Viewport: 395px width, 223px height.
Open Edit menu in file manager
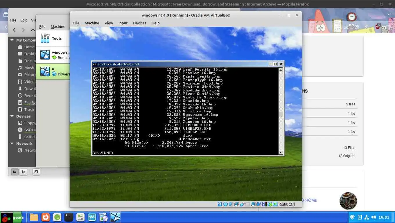pos(24,20)
